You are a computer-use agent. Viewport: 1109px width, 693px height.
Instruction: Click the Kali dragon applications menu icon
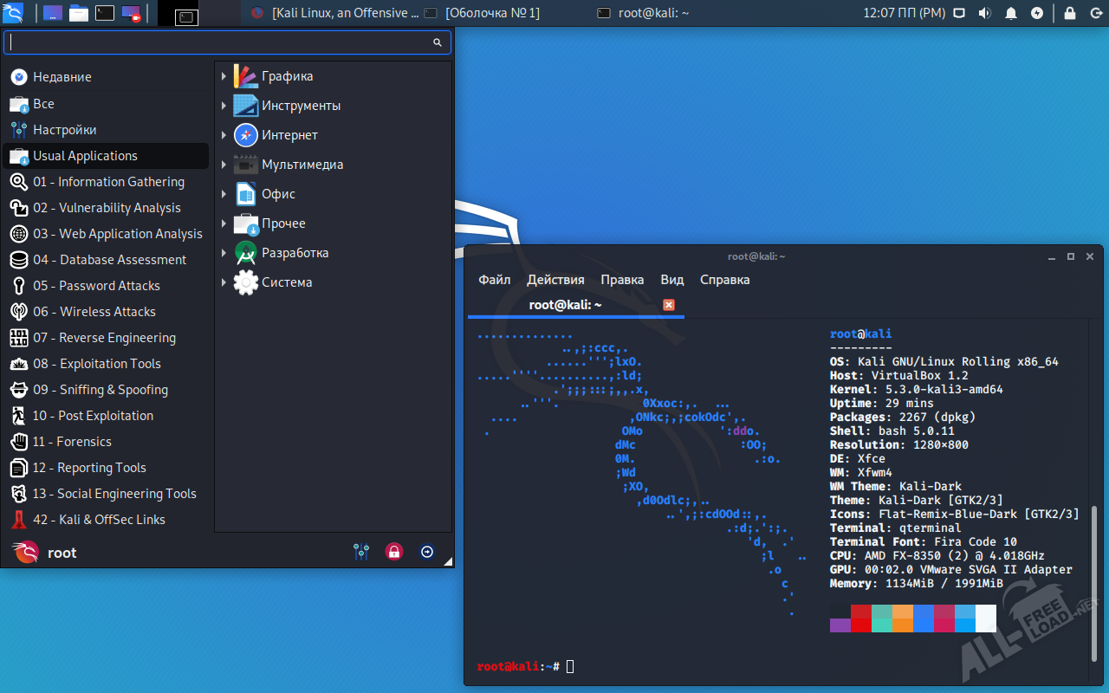click(x=13, y=13)
